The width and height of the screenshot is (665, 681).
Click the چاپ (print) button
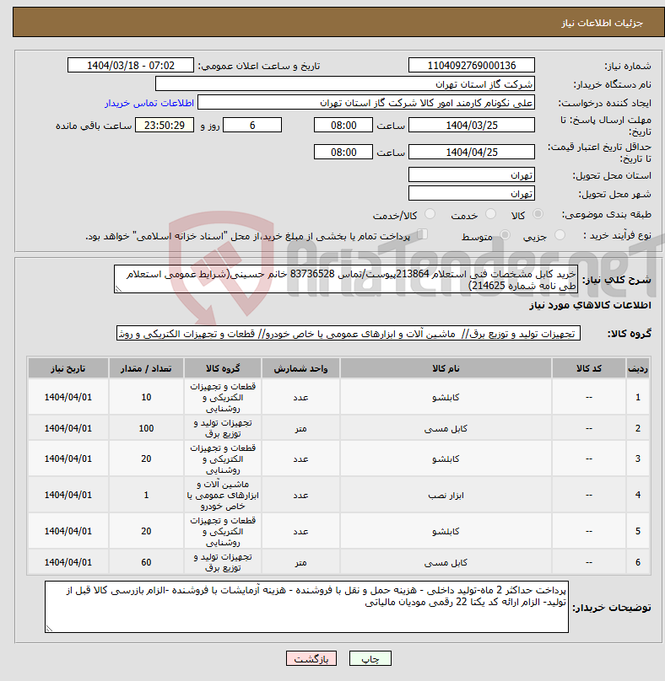(370, 658)
